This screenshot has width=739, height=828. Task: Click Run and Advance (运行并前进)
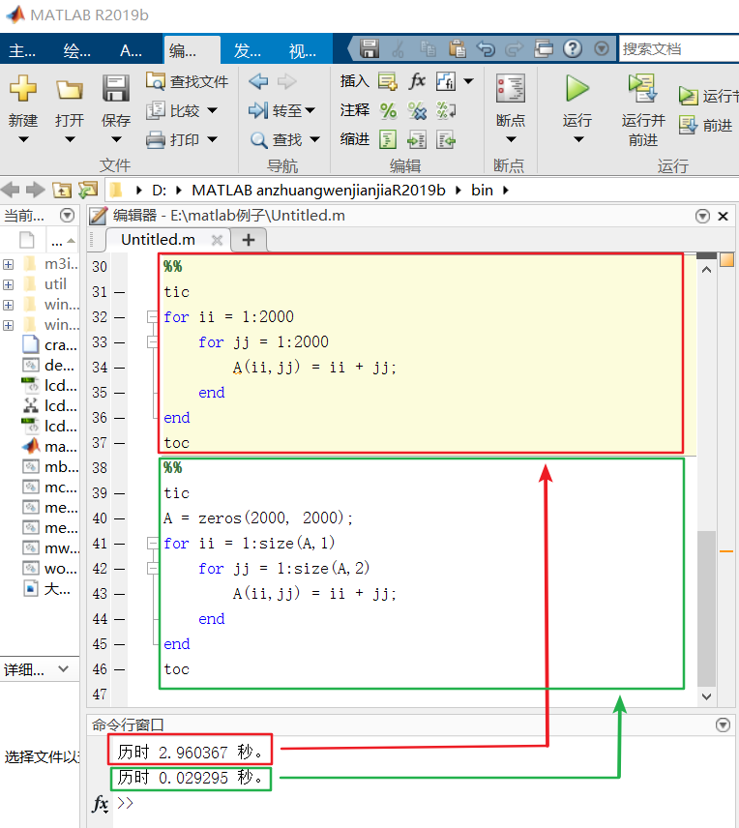pyautogui.click(x=643, y=109)
